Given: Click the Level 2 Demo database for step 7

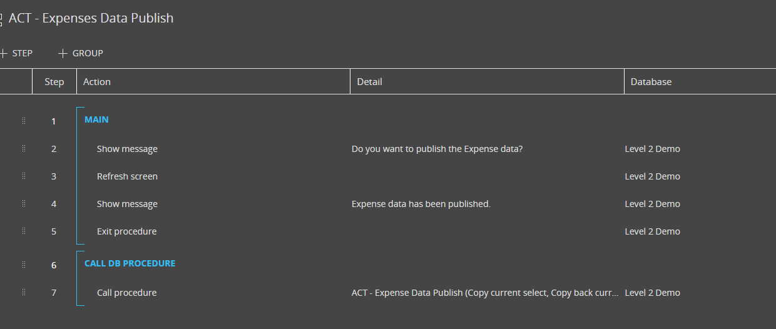Looking at the screenshot, I should 652,293.
